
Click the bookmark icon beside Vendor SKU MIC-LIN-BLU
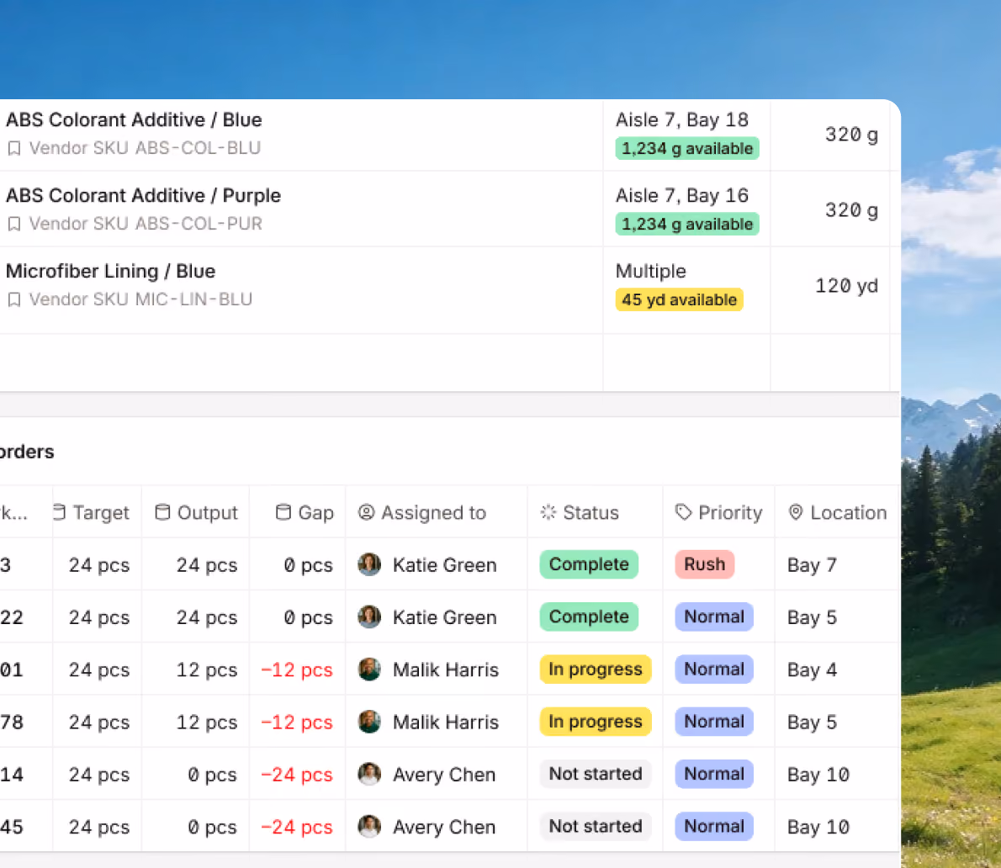[14, 300]
